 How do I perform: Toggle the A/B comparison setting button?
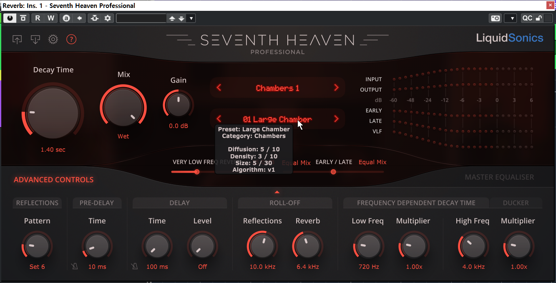(66, 18)
